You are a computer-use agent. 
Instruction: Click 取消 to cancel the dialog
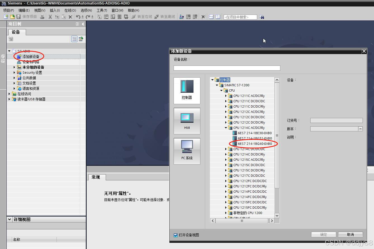[351, 234]
